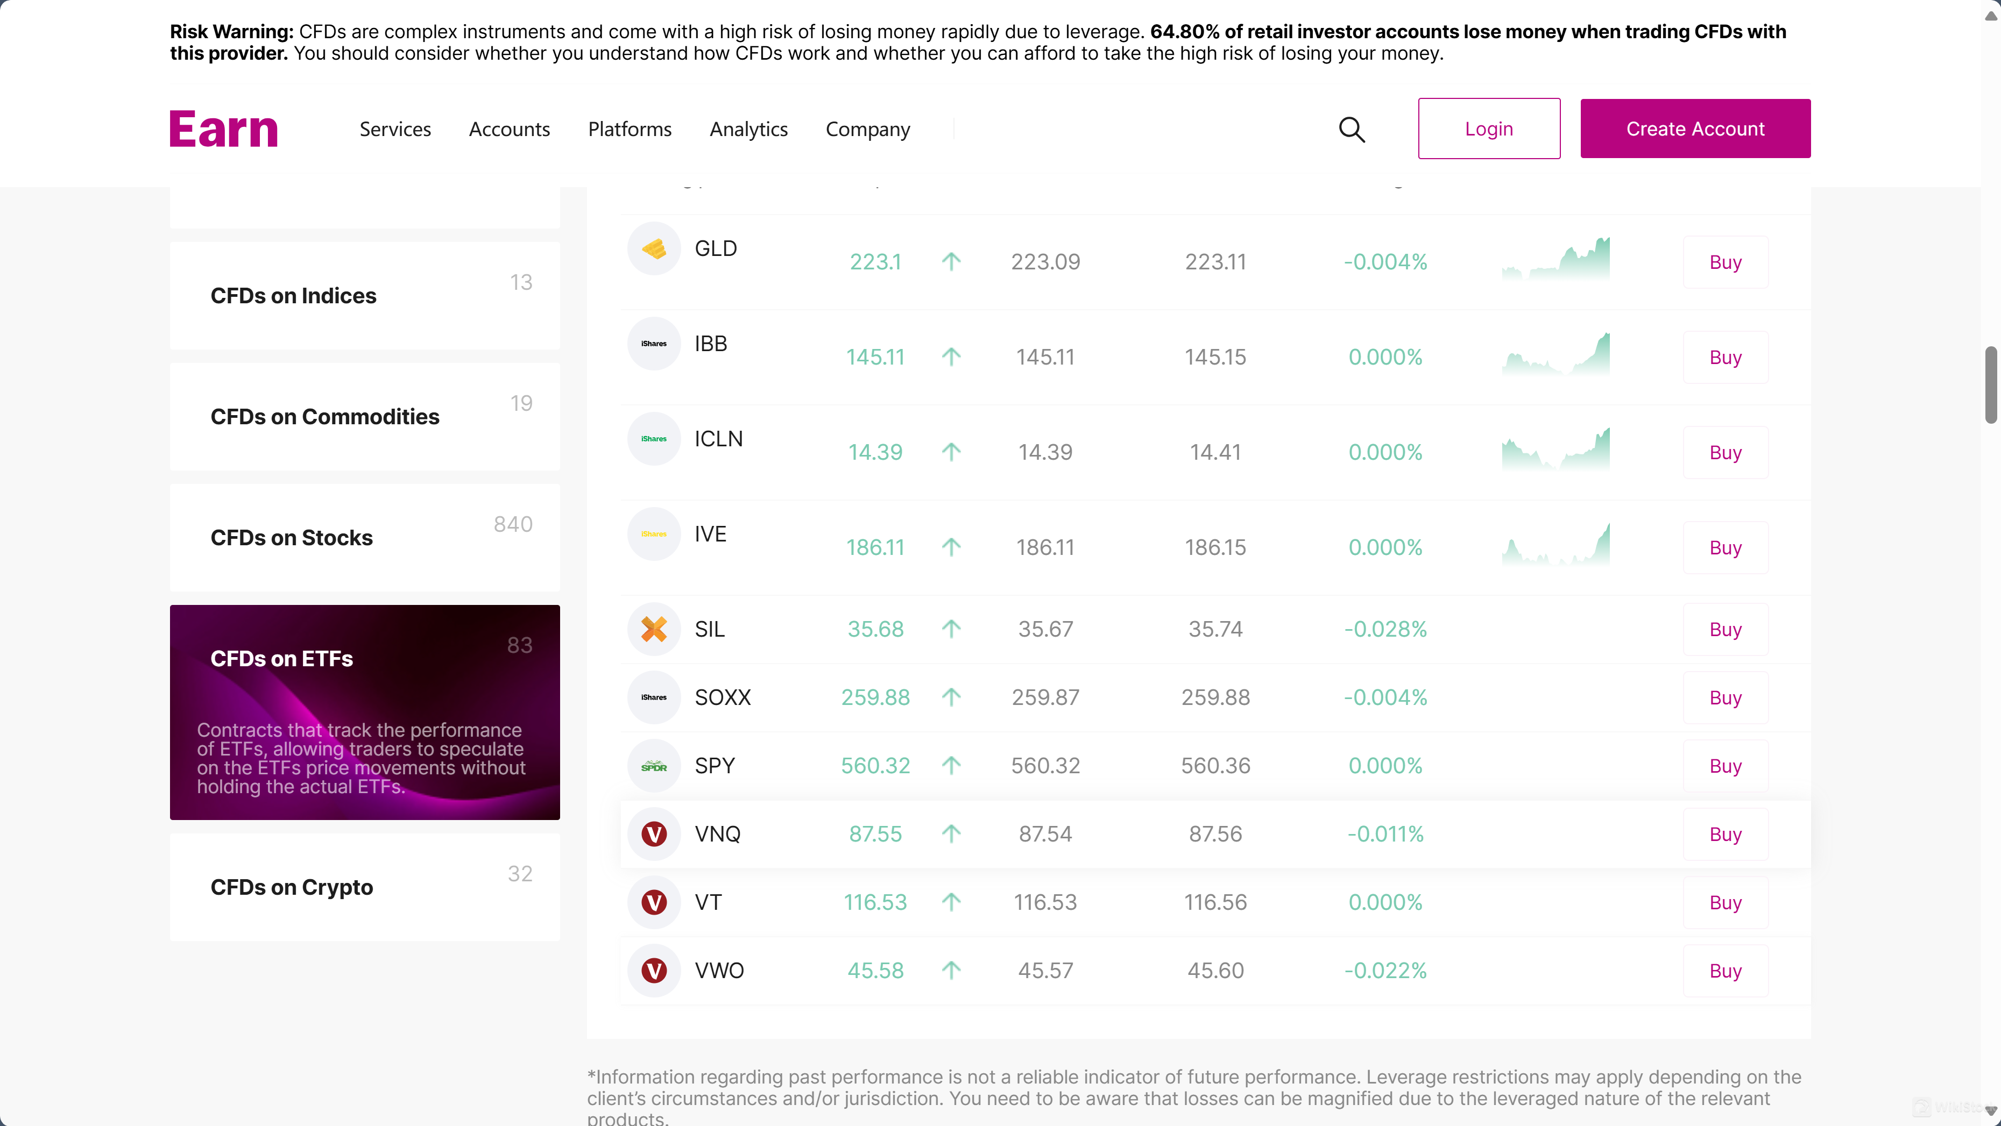Click the ICLN iShares logo icon

pyautogui.click(x=653, y=439)
